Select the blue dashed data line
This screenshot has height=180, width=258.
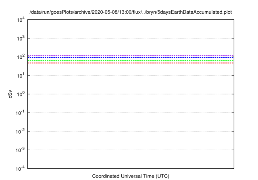[131, 57]
